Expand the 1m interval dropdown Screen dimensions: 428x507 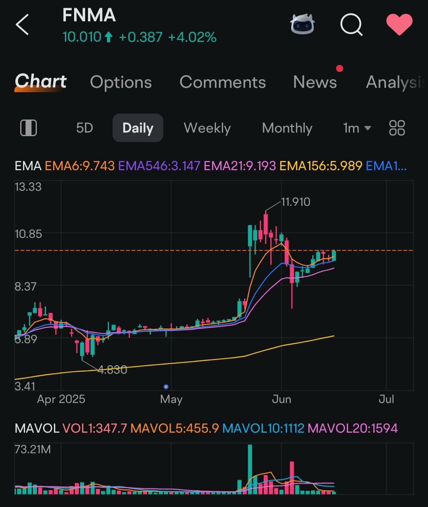[x=357, y=128]
